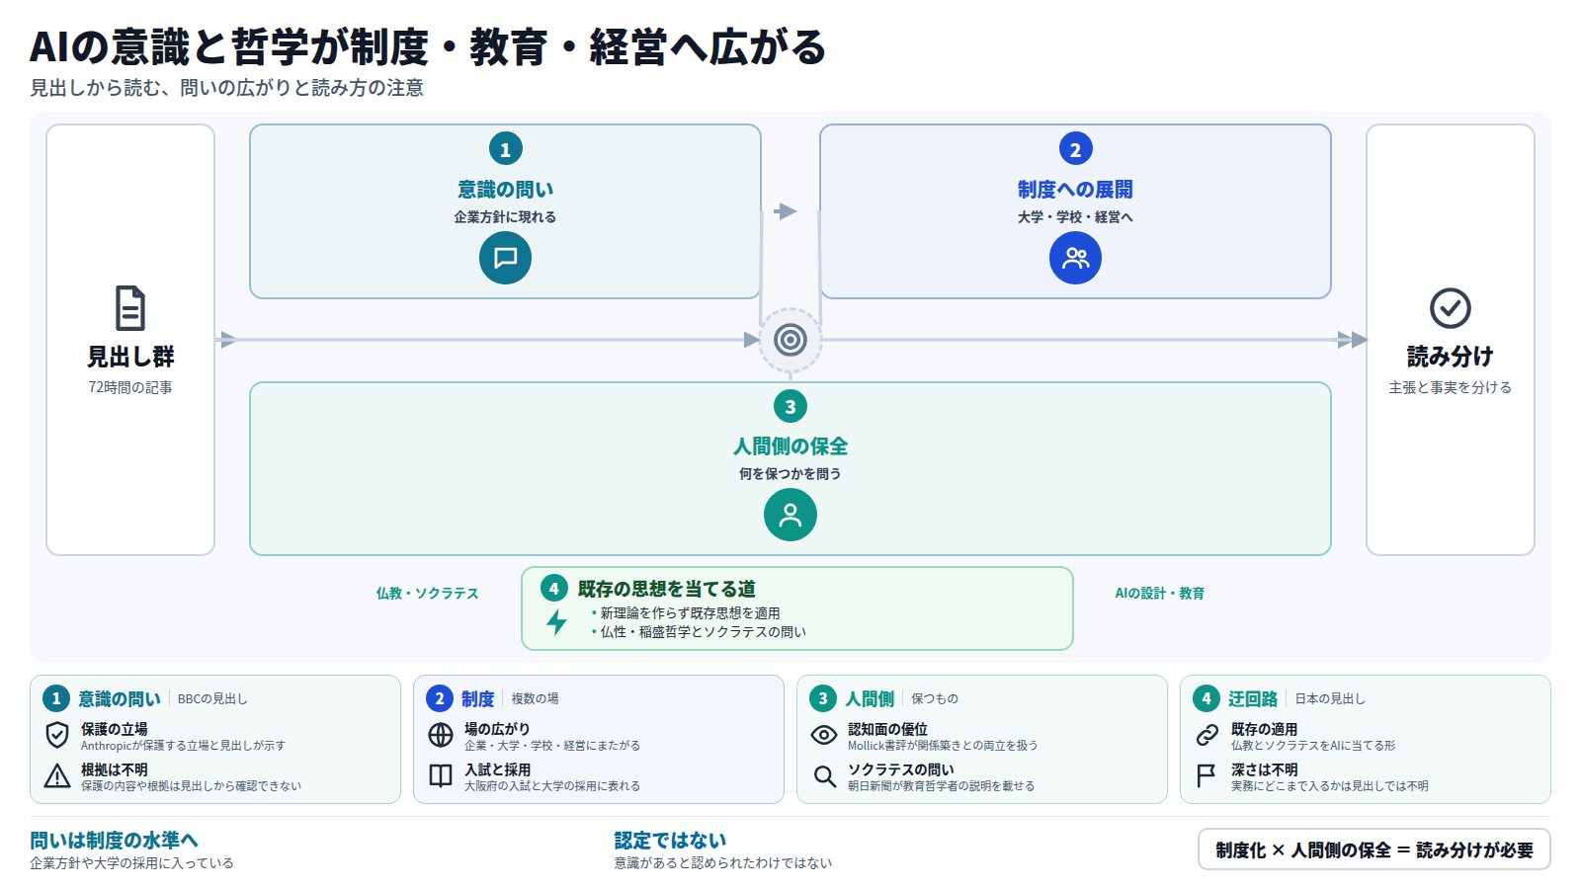Screen dimensions: 1581x889
Task: Click the tag BBCの見出し
Action: coord(212,698)
